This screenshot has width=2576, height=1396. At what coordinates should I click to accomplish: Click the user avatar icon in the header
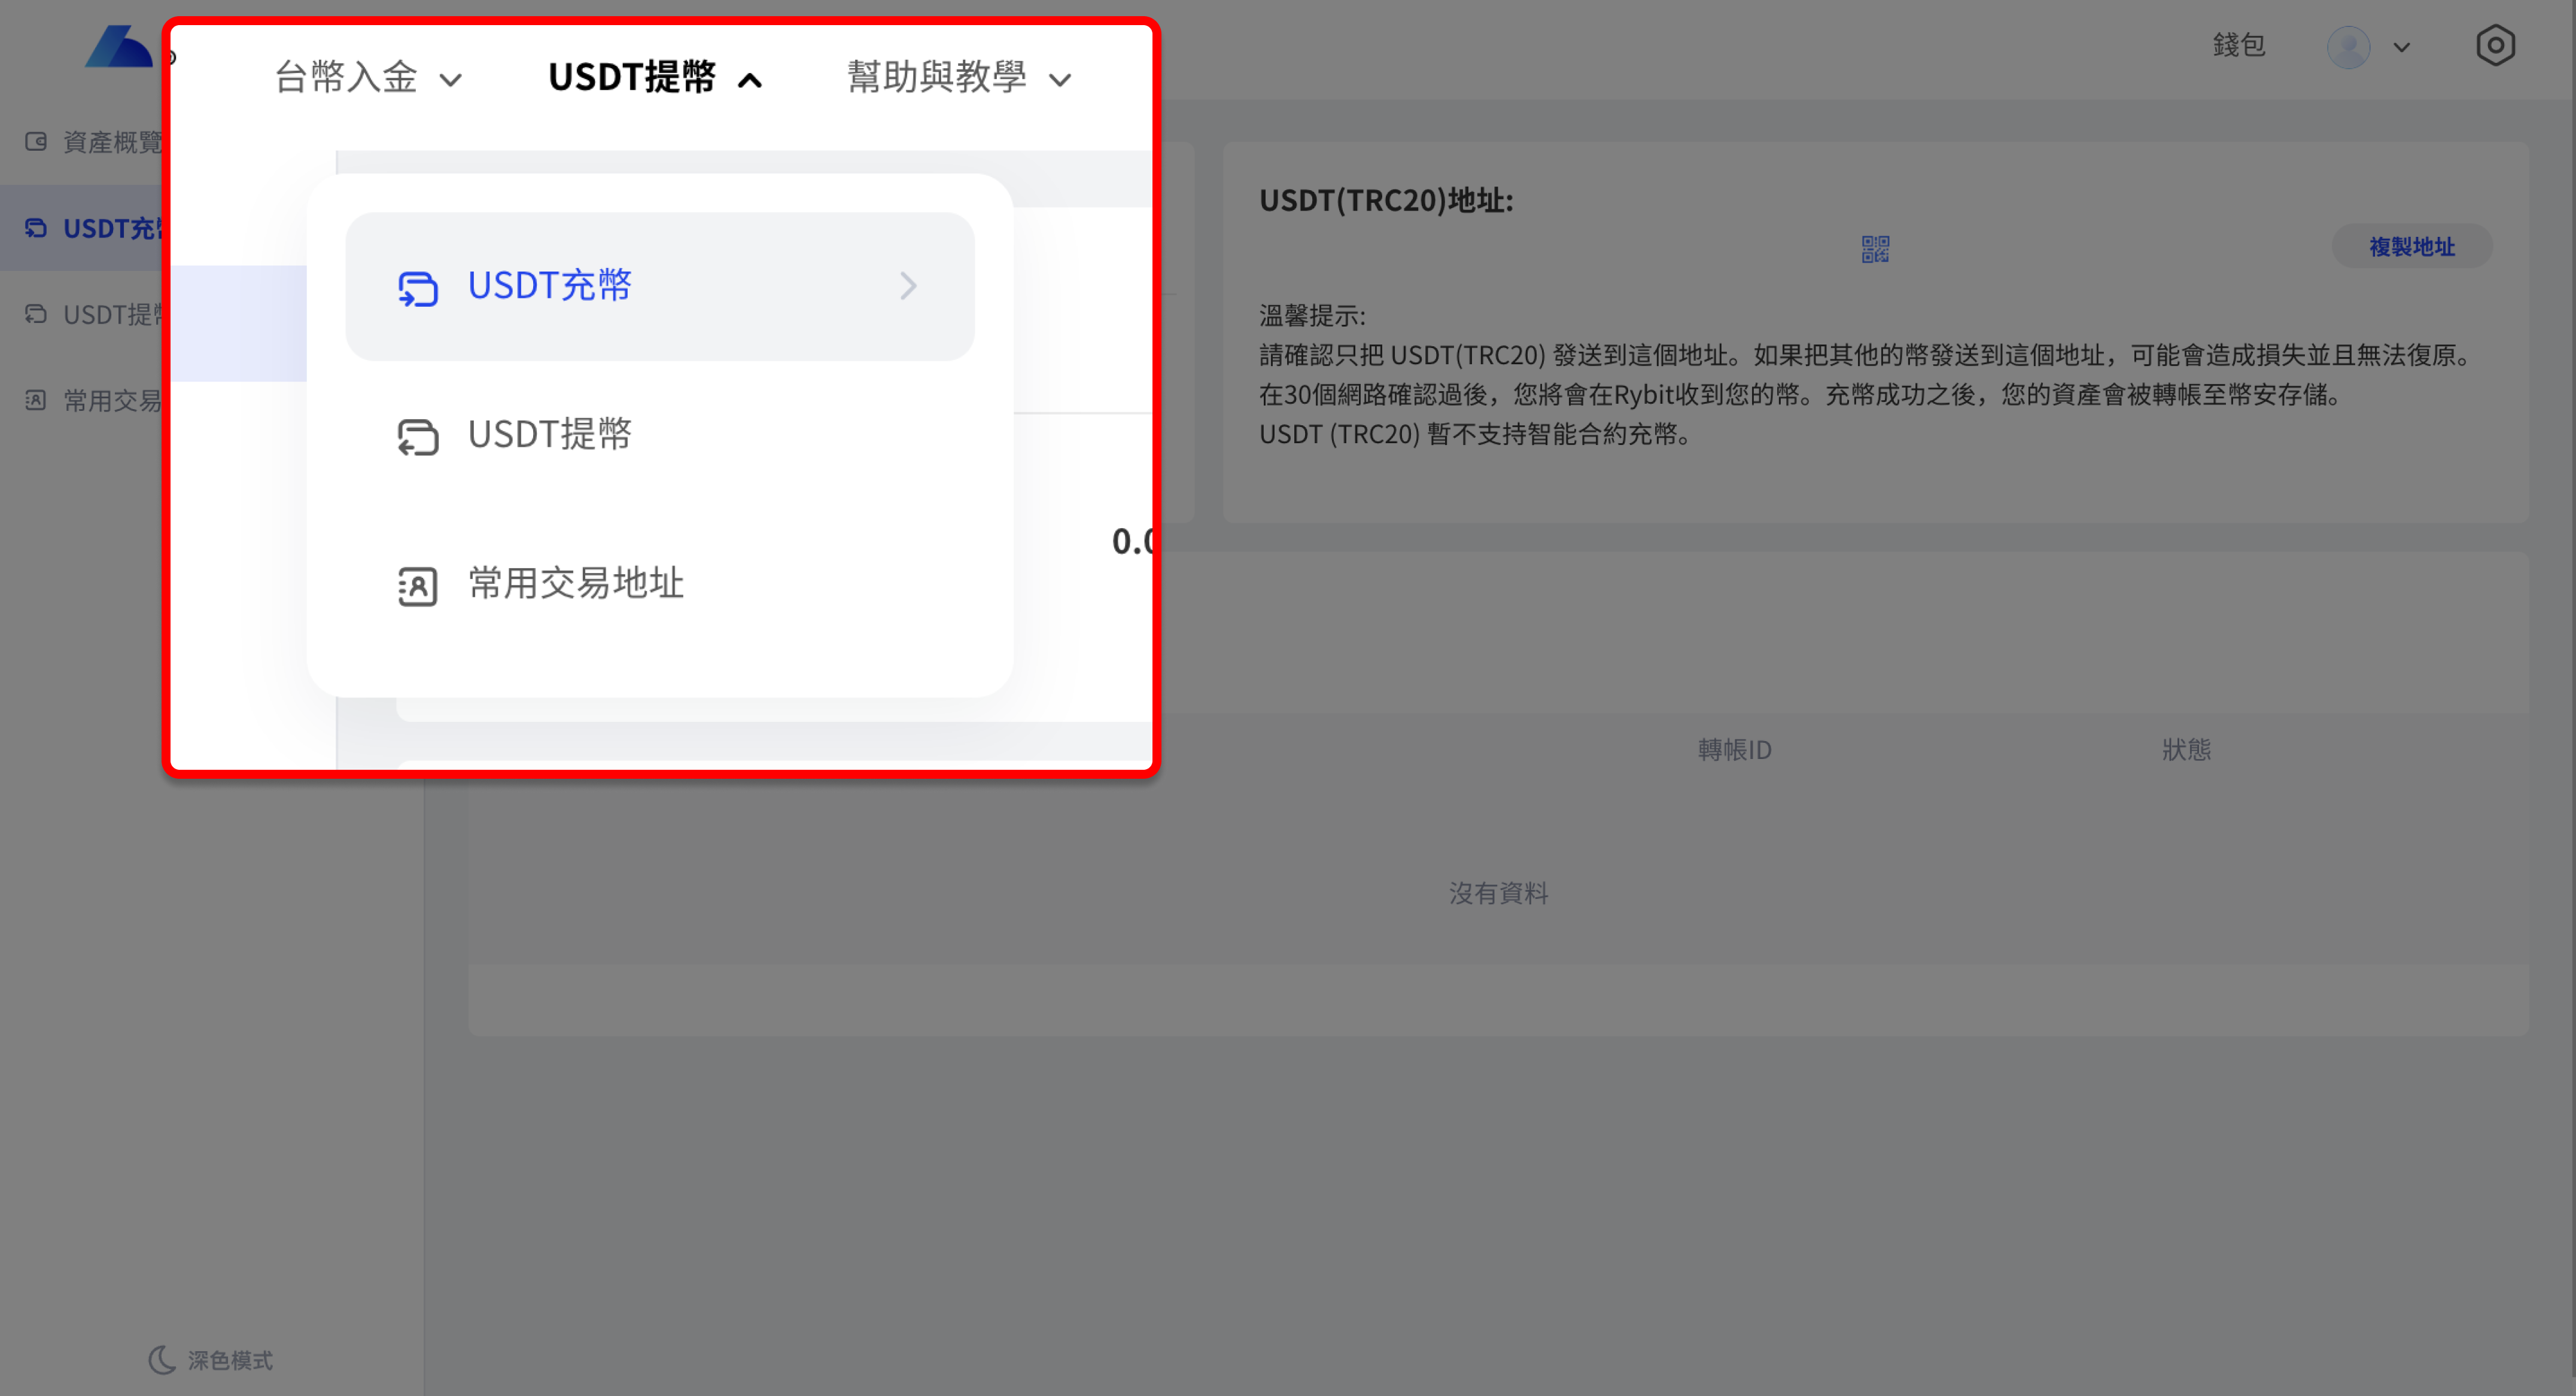2349,46
